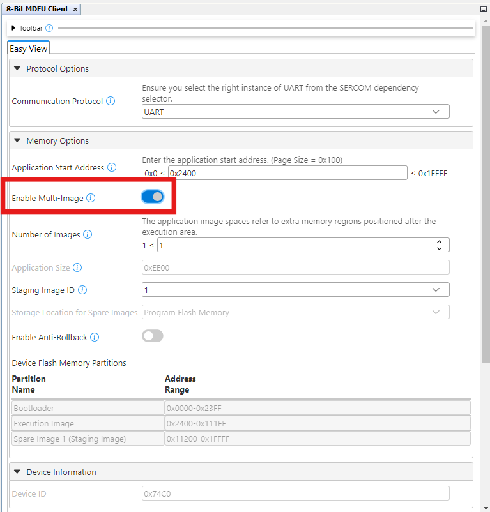Screen dimensions: 490x512
Task: Collapse the Memory Options section
Action: (x=17, y=141)
